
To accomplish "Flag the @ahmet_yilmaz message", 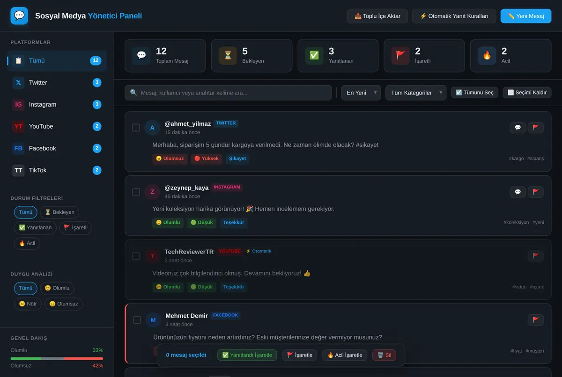I will pyautogui.click(x=536, y=127).
